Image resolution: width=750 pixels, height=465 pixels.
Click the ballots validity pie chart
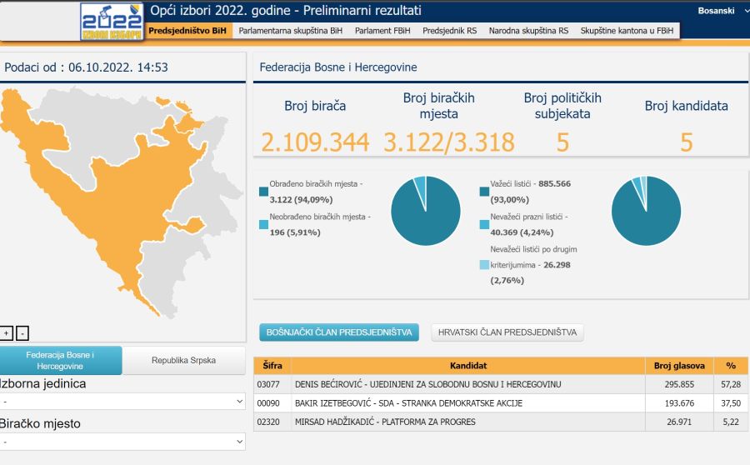click(646, 211)
